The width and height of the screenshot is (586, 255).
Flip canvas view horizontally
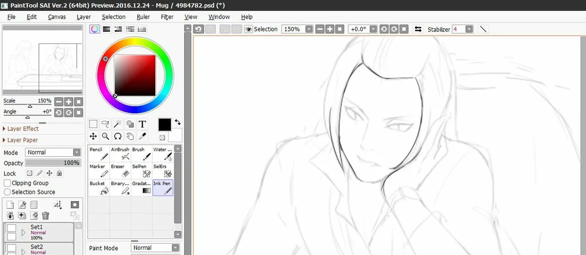(418, 29)
